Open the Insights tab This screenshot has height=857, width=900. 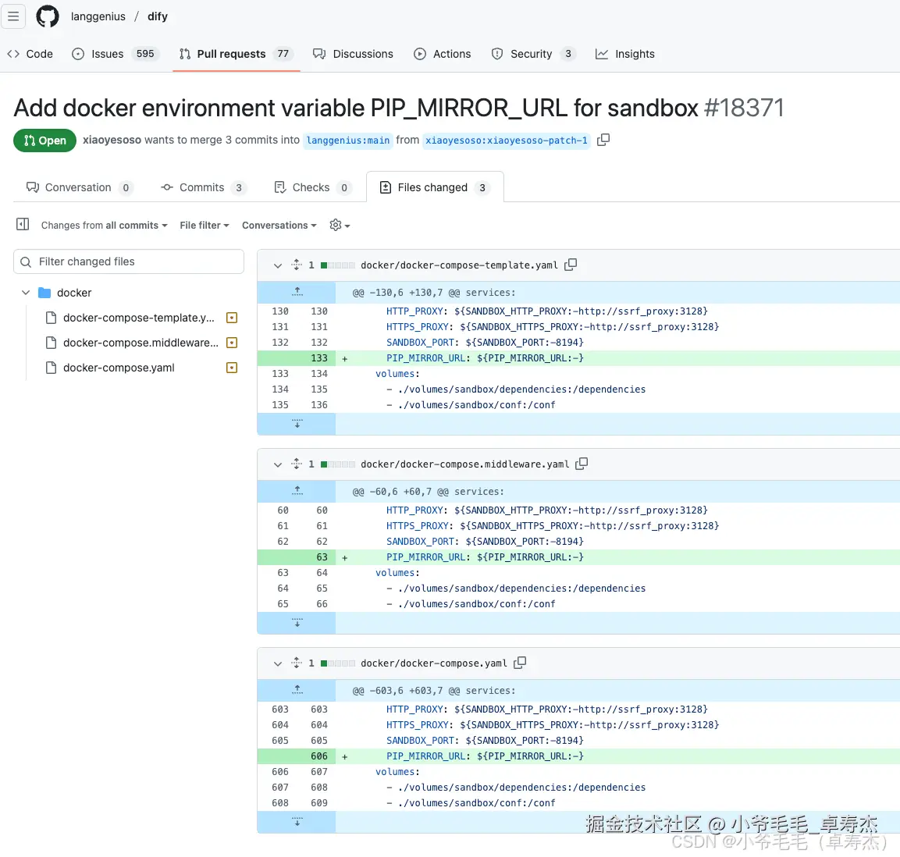[x=625, y=54]
